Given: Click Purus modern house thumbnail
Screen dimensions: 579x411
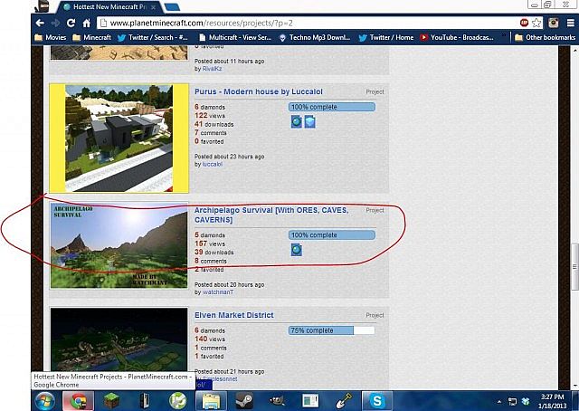Looking at the screenshot, I should click(119, 139).
